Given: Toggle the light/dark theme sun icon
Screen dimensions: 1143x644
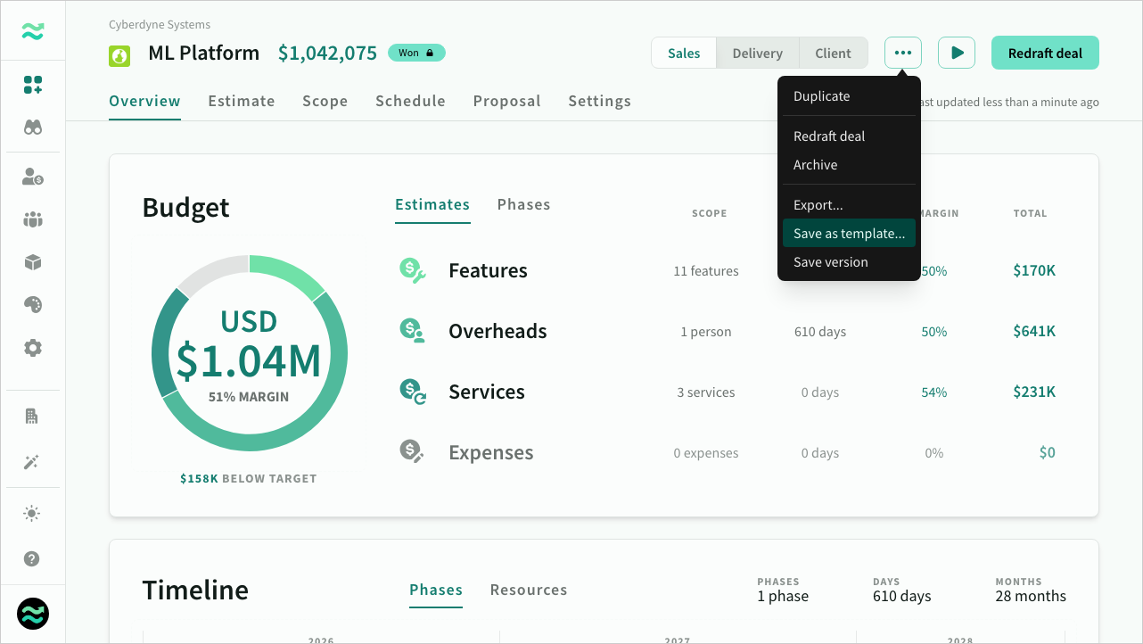Looking at the screenshot, I should point(33,514).
